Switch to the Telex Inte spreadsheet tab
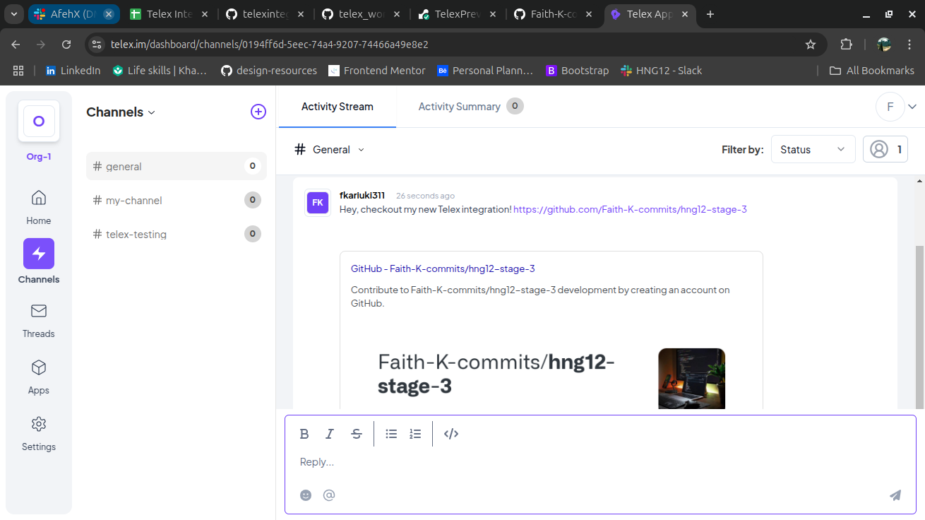Viewport: 925px width, 520px height. tap(170, 14)
